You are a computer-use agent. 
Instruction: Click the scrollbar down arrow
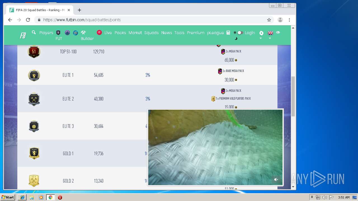pyautogui.click(x=293, y=187)
